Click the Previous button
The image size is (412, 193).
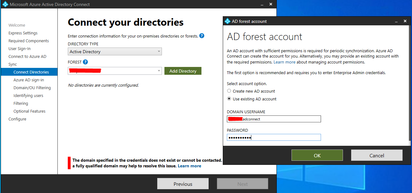pyautogui.click(x=183, y=184)
